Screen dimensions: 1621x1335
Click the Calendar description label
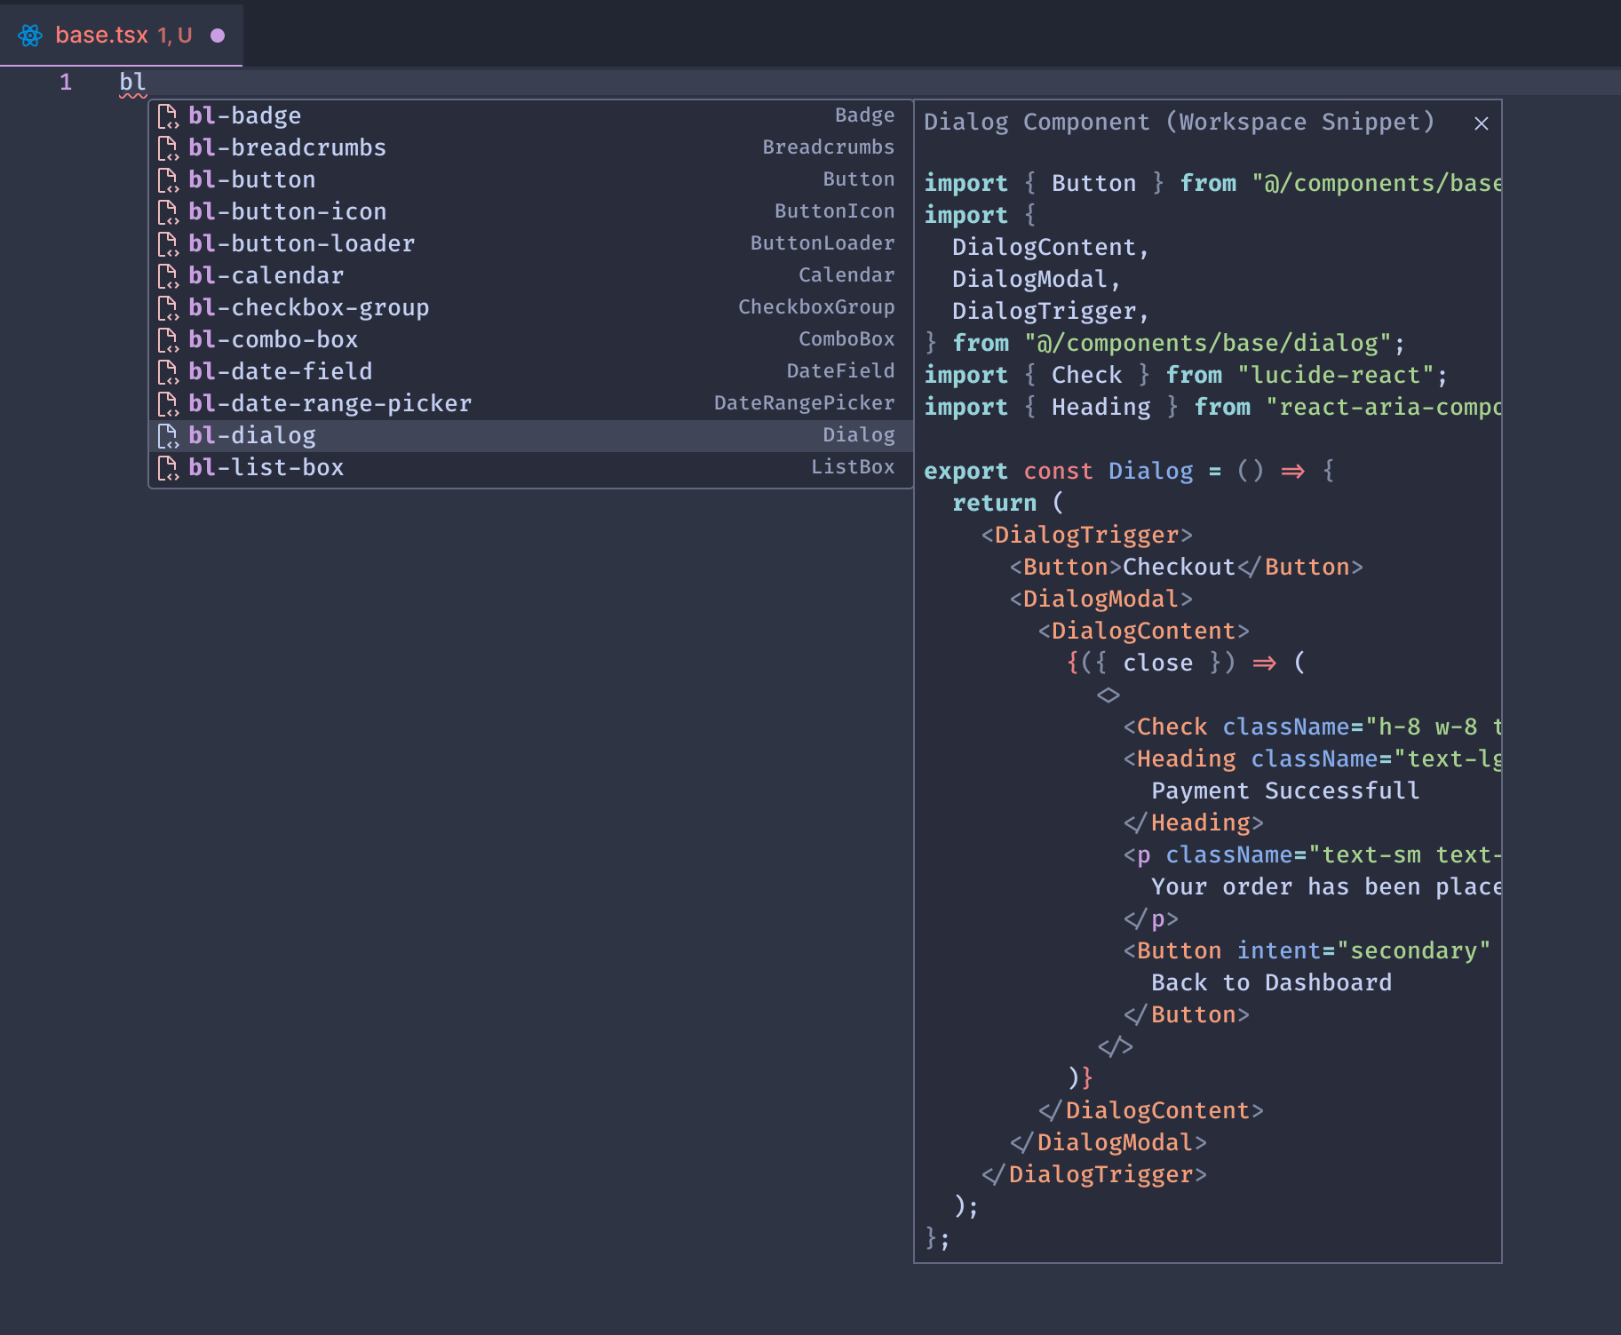[x=846, y=275]
